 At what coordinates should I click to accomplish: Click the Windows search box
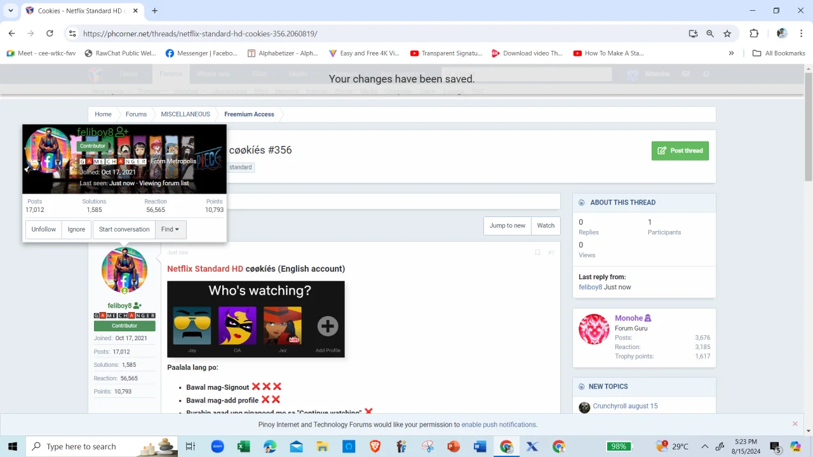(102, 447)
